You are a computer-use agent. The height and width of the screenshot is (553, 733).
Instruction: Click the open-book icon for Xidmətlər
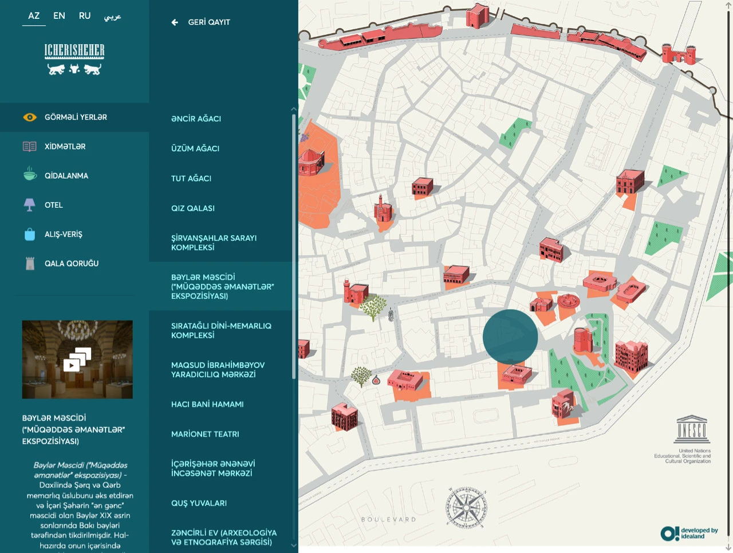click(30, 146)
